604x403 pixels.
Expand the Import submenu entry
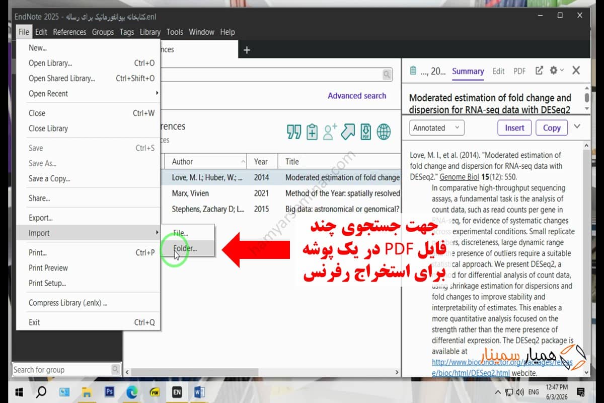tap(88, 233)
